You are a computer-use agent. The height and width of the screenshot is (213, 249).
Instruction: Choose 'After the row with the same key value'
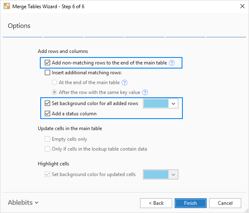(x=55, y=92)
